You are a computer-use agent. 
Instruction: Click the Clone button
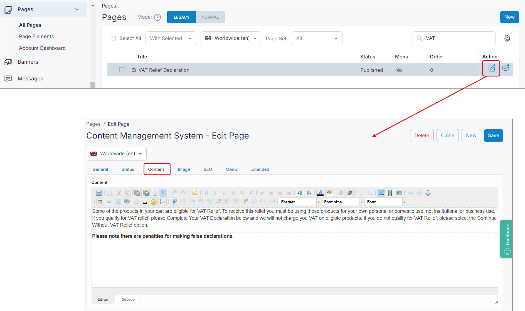pos(447,135)
